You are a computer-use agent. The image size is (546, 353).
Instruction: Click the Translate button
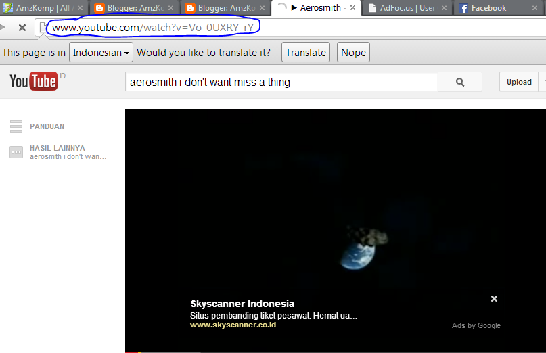[306, 53]
